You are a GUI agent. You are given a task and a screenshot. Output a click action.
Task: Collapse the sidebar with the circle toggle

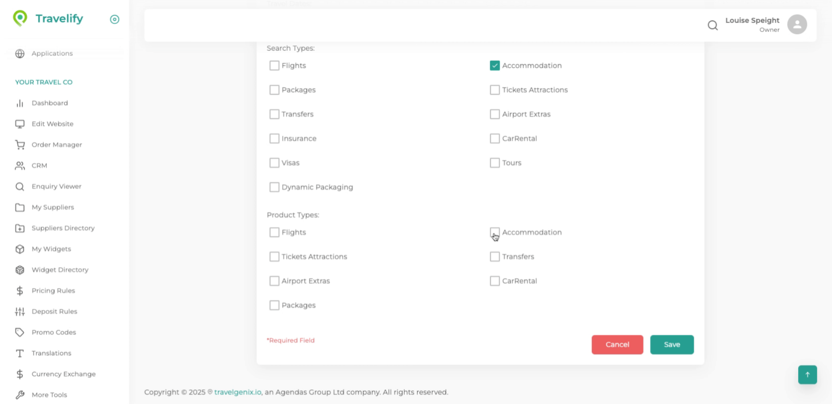114,19
